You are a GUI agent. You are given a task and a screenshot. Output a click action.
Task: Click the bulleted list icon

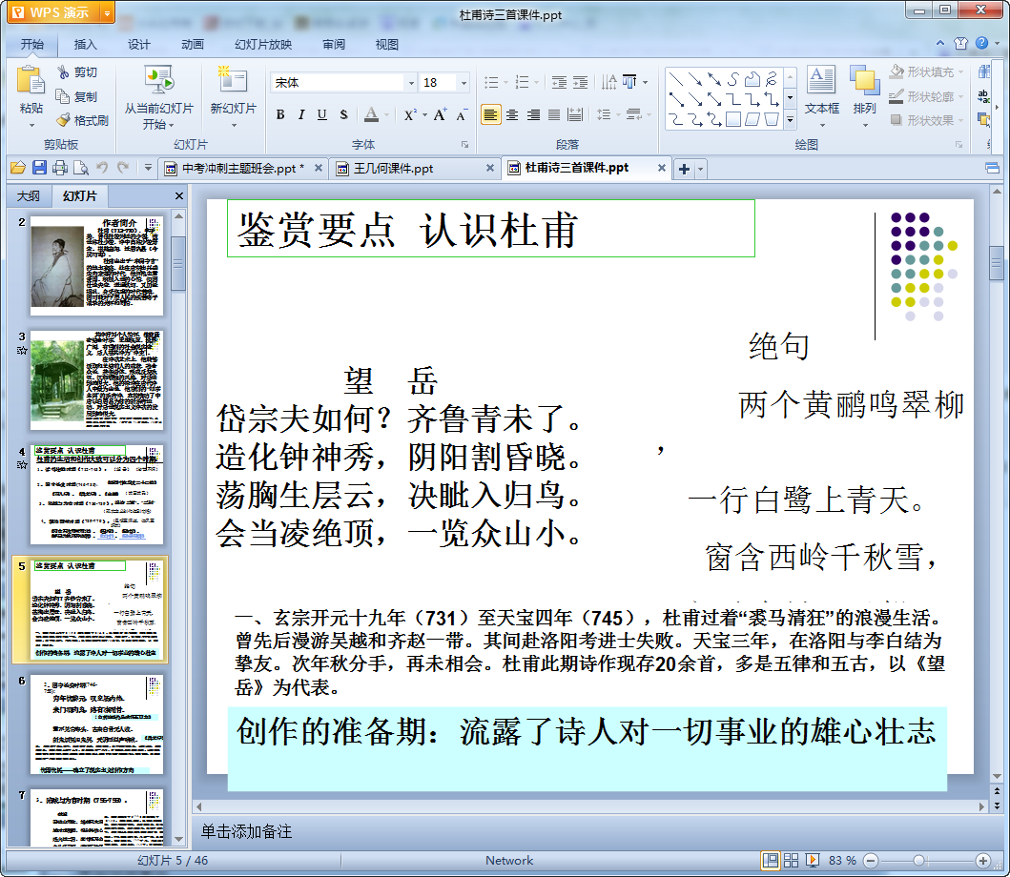(x=491, y=82)
